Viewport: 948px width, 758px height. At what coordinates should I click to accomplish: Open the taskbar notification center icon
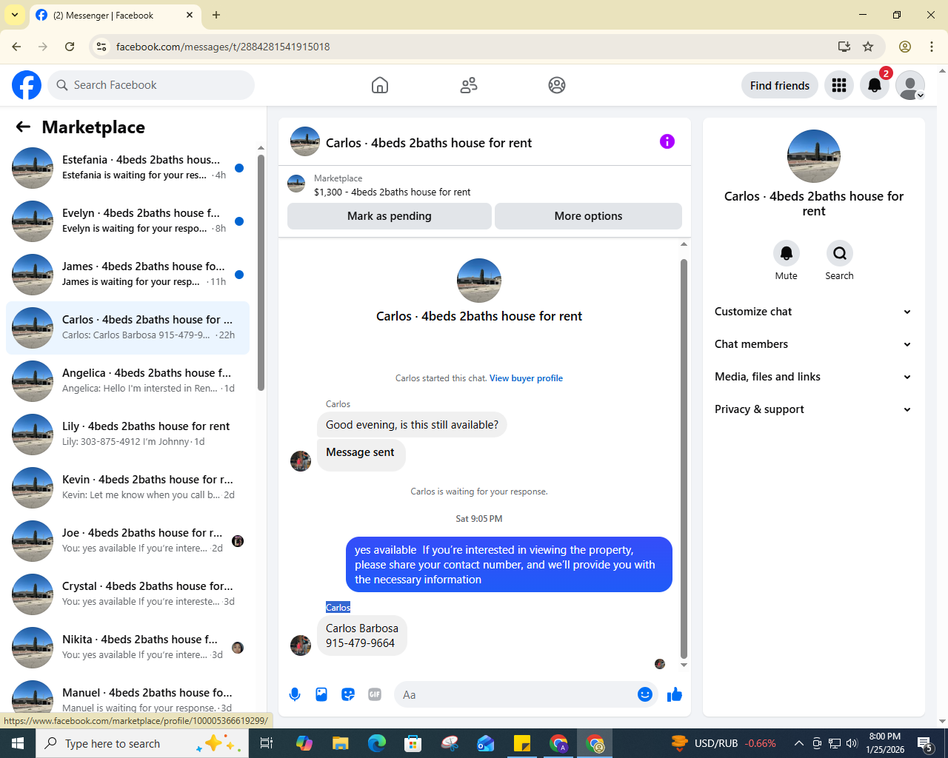[925, 743]
